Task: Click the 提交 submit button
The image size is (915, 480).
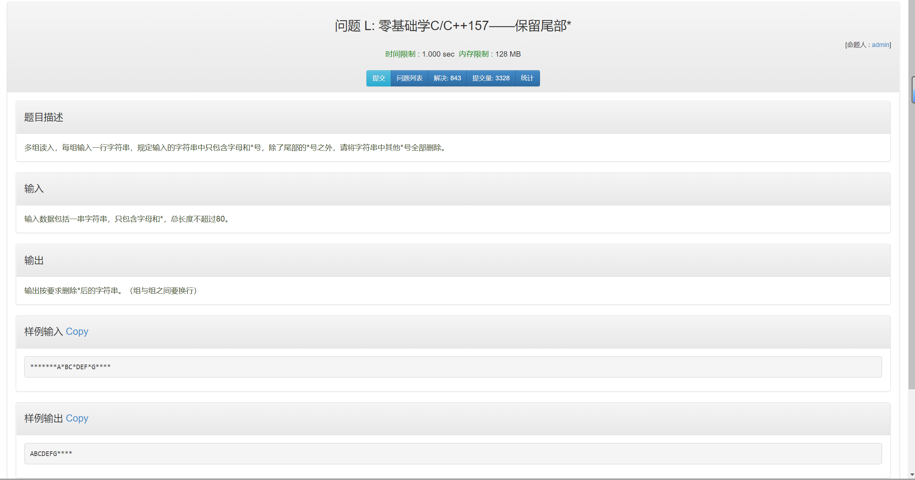Action: [x=378, y=78]
